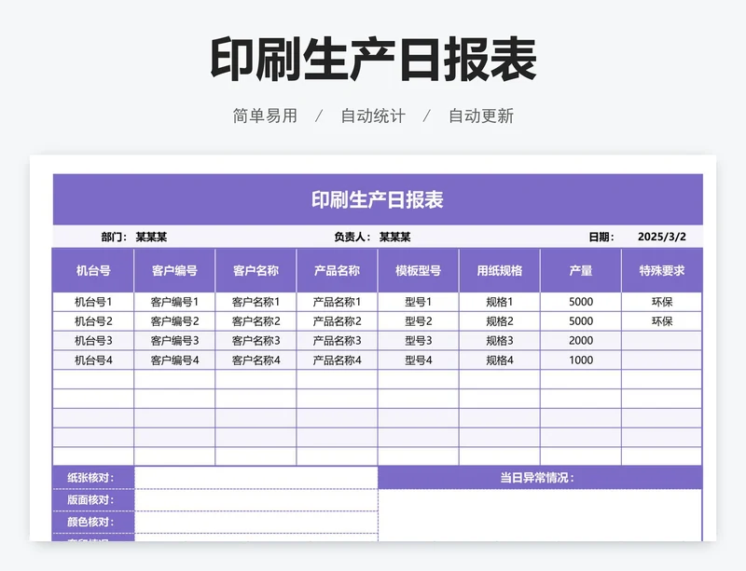Select the '客户编号' column header

click(174, 270)
